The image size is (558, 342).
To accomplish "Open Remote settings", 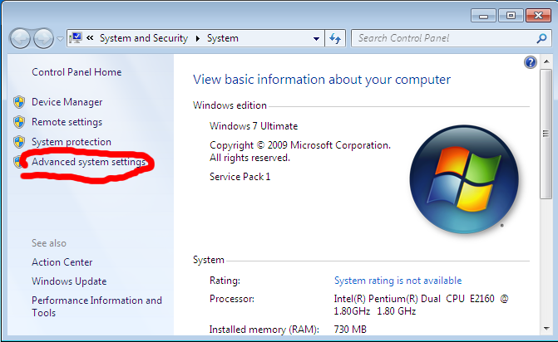I will point(67,122).
